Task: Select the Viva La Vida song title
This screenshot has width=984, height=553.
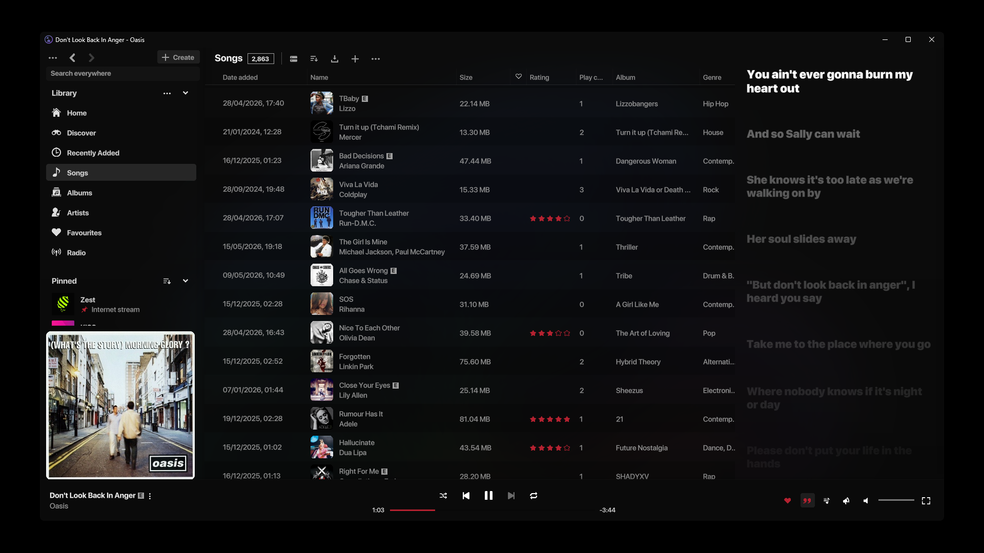Action: pyautogui.click(x=358, y=185)
